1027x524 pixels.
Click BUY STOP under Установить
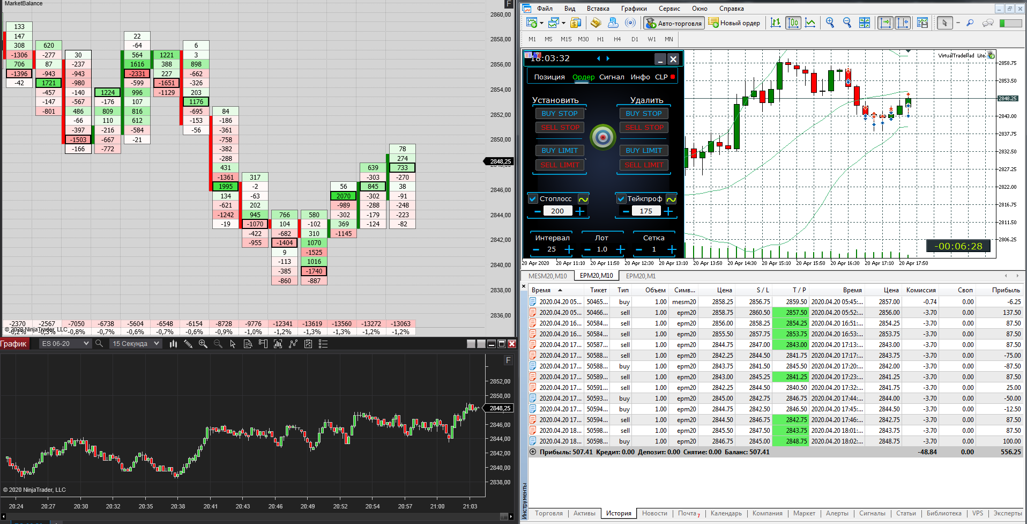(x=560, y=113)
